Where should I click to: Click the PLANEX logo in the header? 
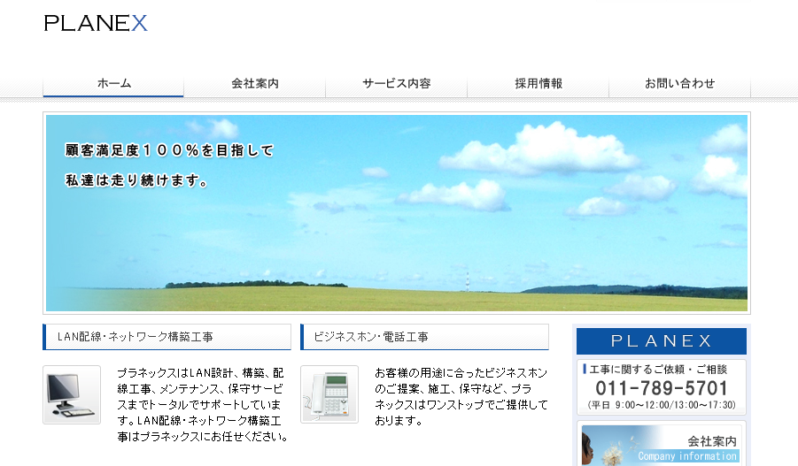pyautogui.click(x=96, y=23)
